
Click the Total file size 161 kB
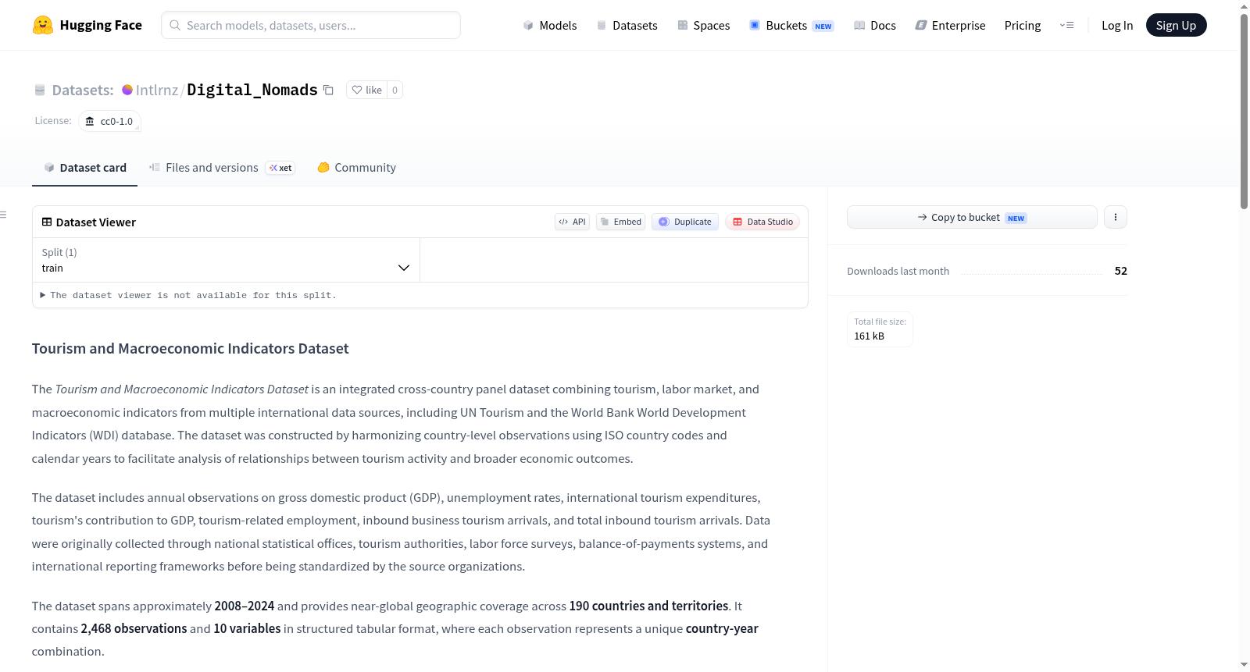click(x=880, y=329)
